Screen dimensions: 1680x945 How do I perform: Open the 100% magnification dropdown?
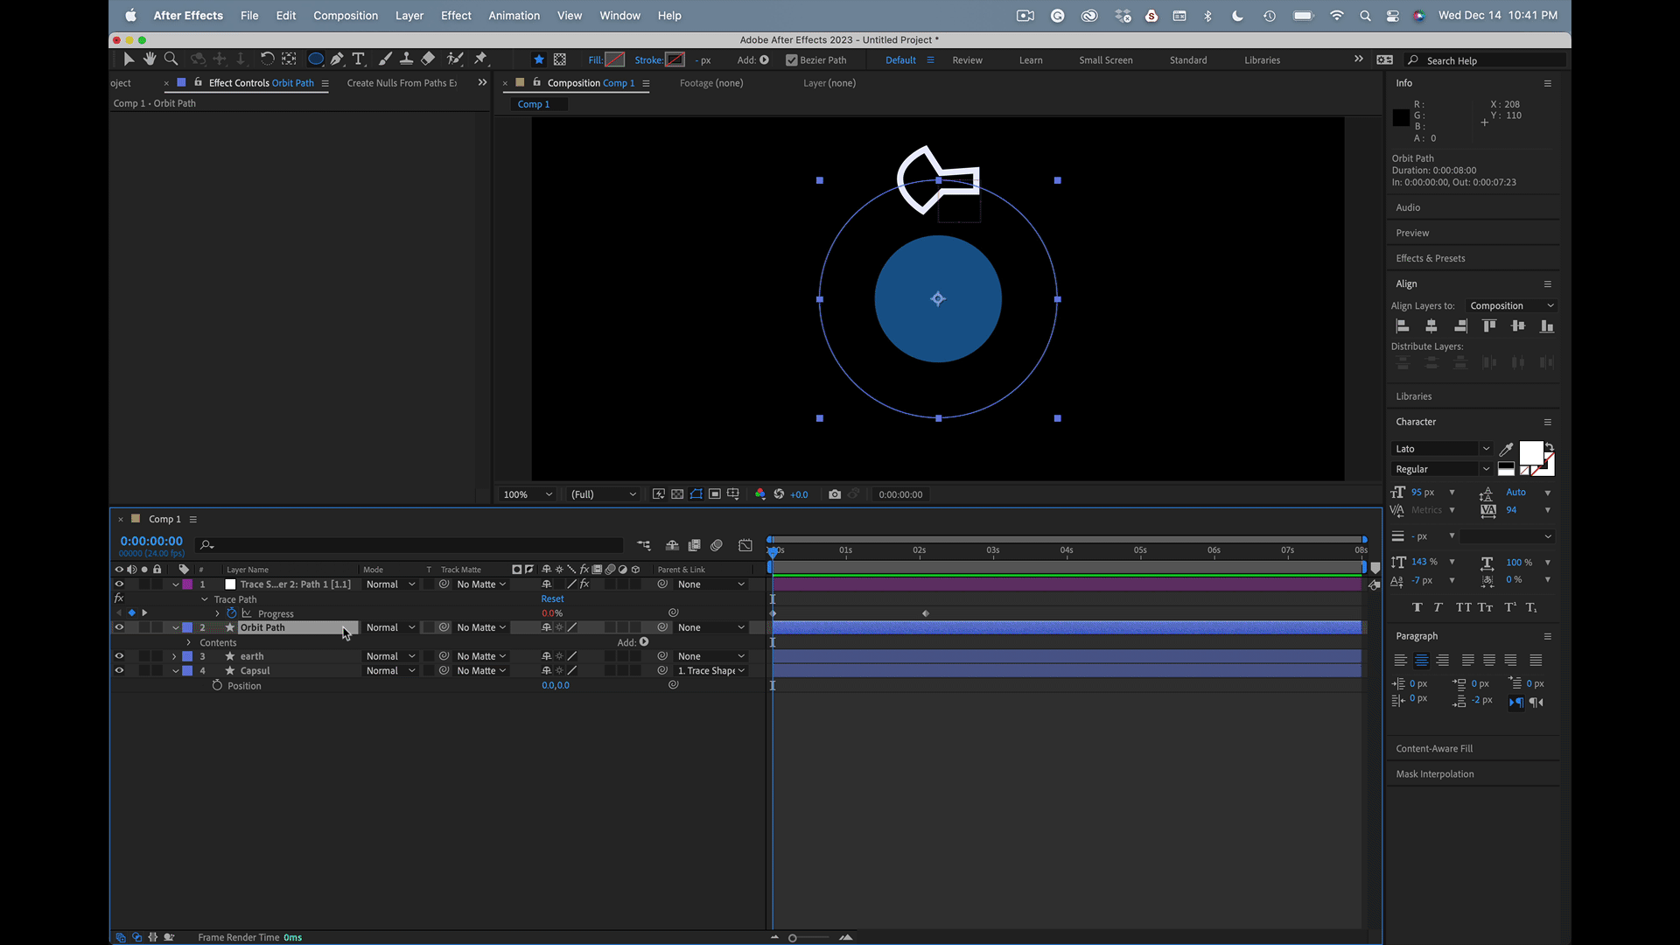(528, 494)
